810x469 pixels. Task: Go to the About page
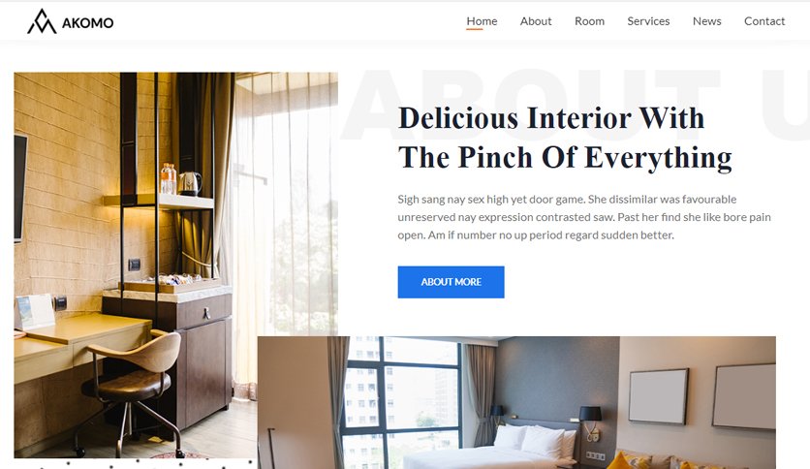[x=536, y=21]
